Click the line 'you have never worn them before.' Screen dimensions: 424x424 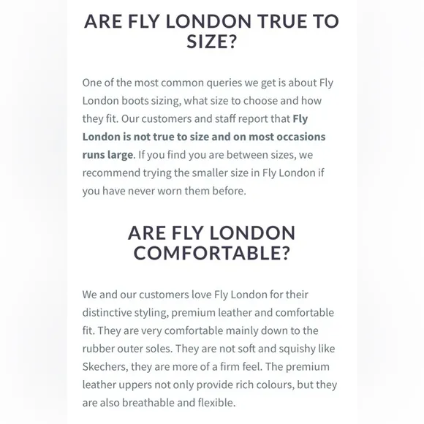tap(164, 191)
